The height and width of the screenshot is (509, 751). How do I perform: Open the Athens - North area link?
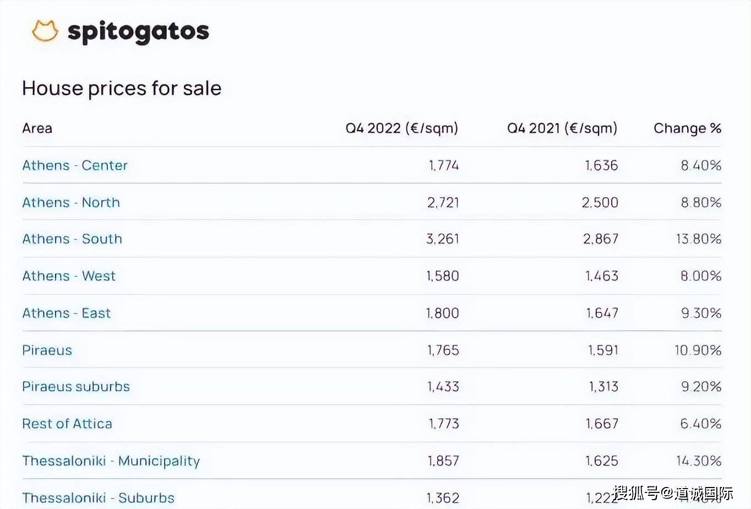point(71,202)
